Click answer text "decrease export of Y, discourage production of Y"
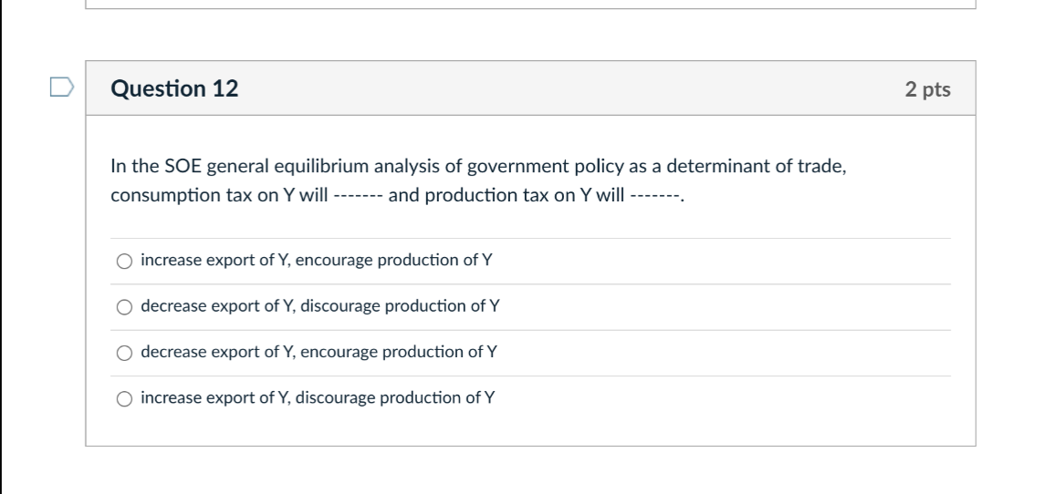 click(x=320, y=306)
